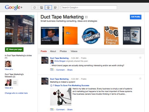Click the link icon beside 7 Steps title

point(51,86)
